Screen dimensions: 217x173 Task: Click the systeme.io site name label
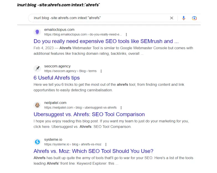(x=53, y=140)
